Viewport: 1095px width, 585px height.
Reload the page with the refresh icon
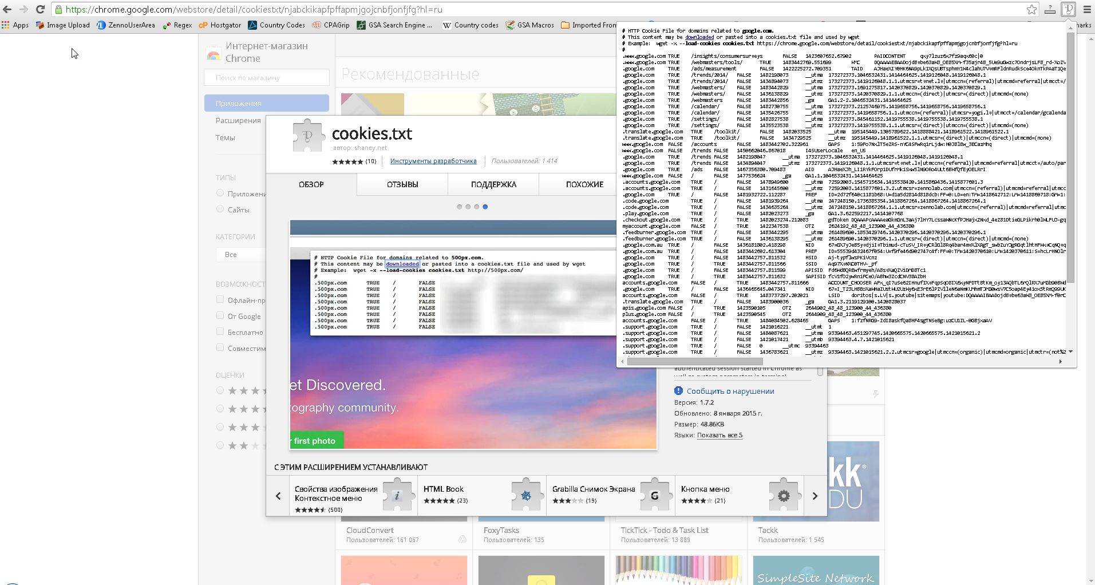tap(40, 9)
